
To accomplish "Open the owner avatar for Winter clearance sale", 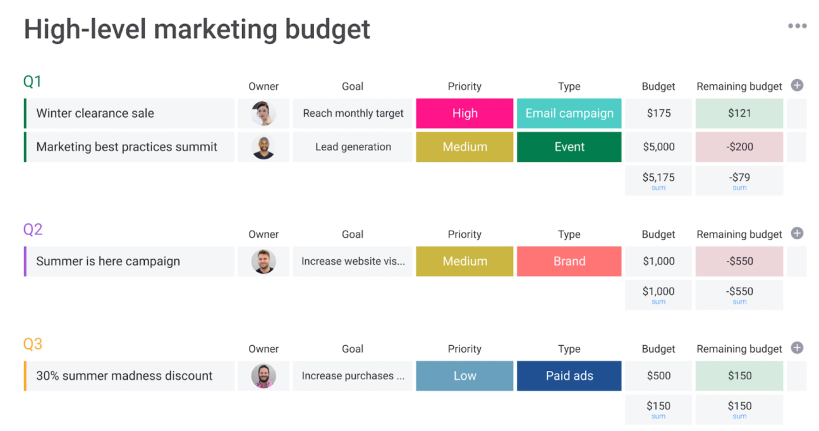I will pyautogui.click(x=264, y=113).
